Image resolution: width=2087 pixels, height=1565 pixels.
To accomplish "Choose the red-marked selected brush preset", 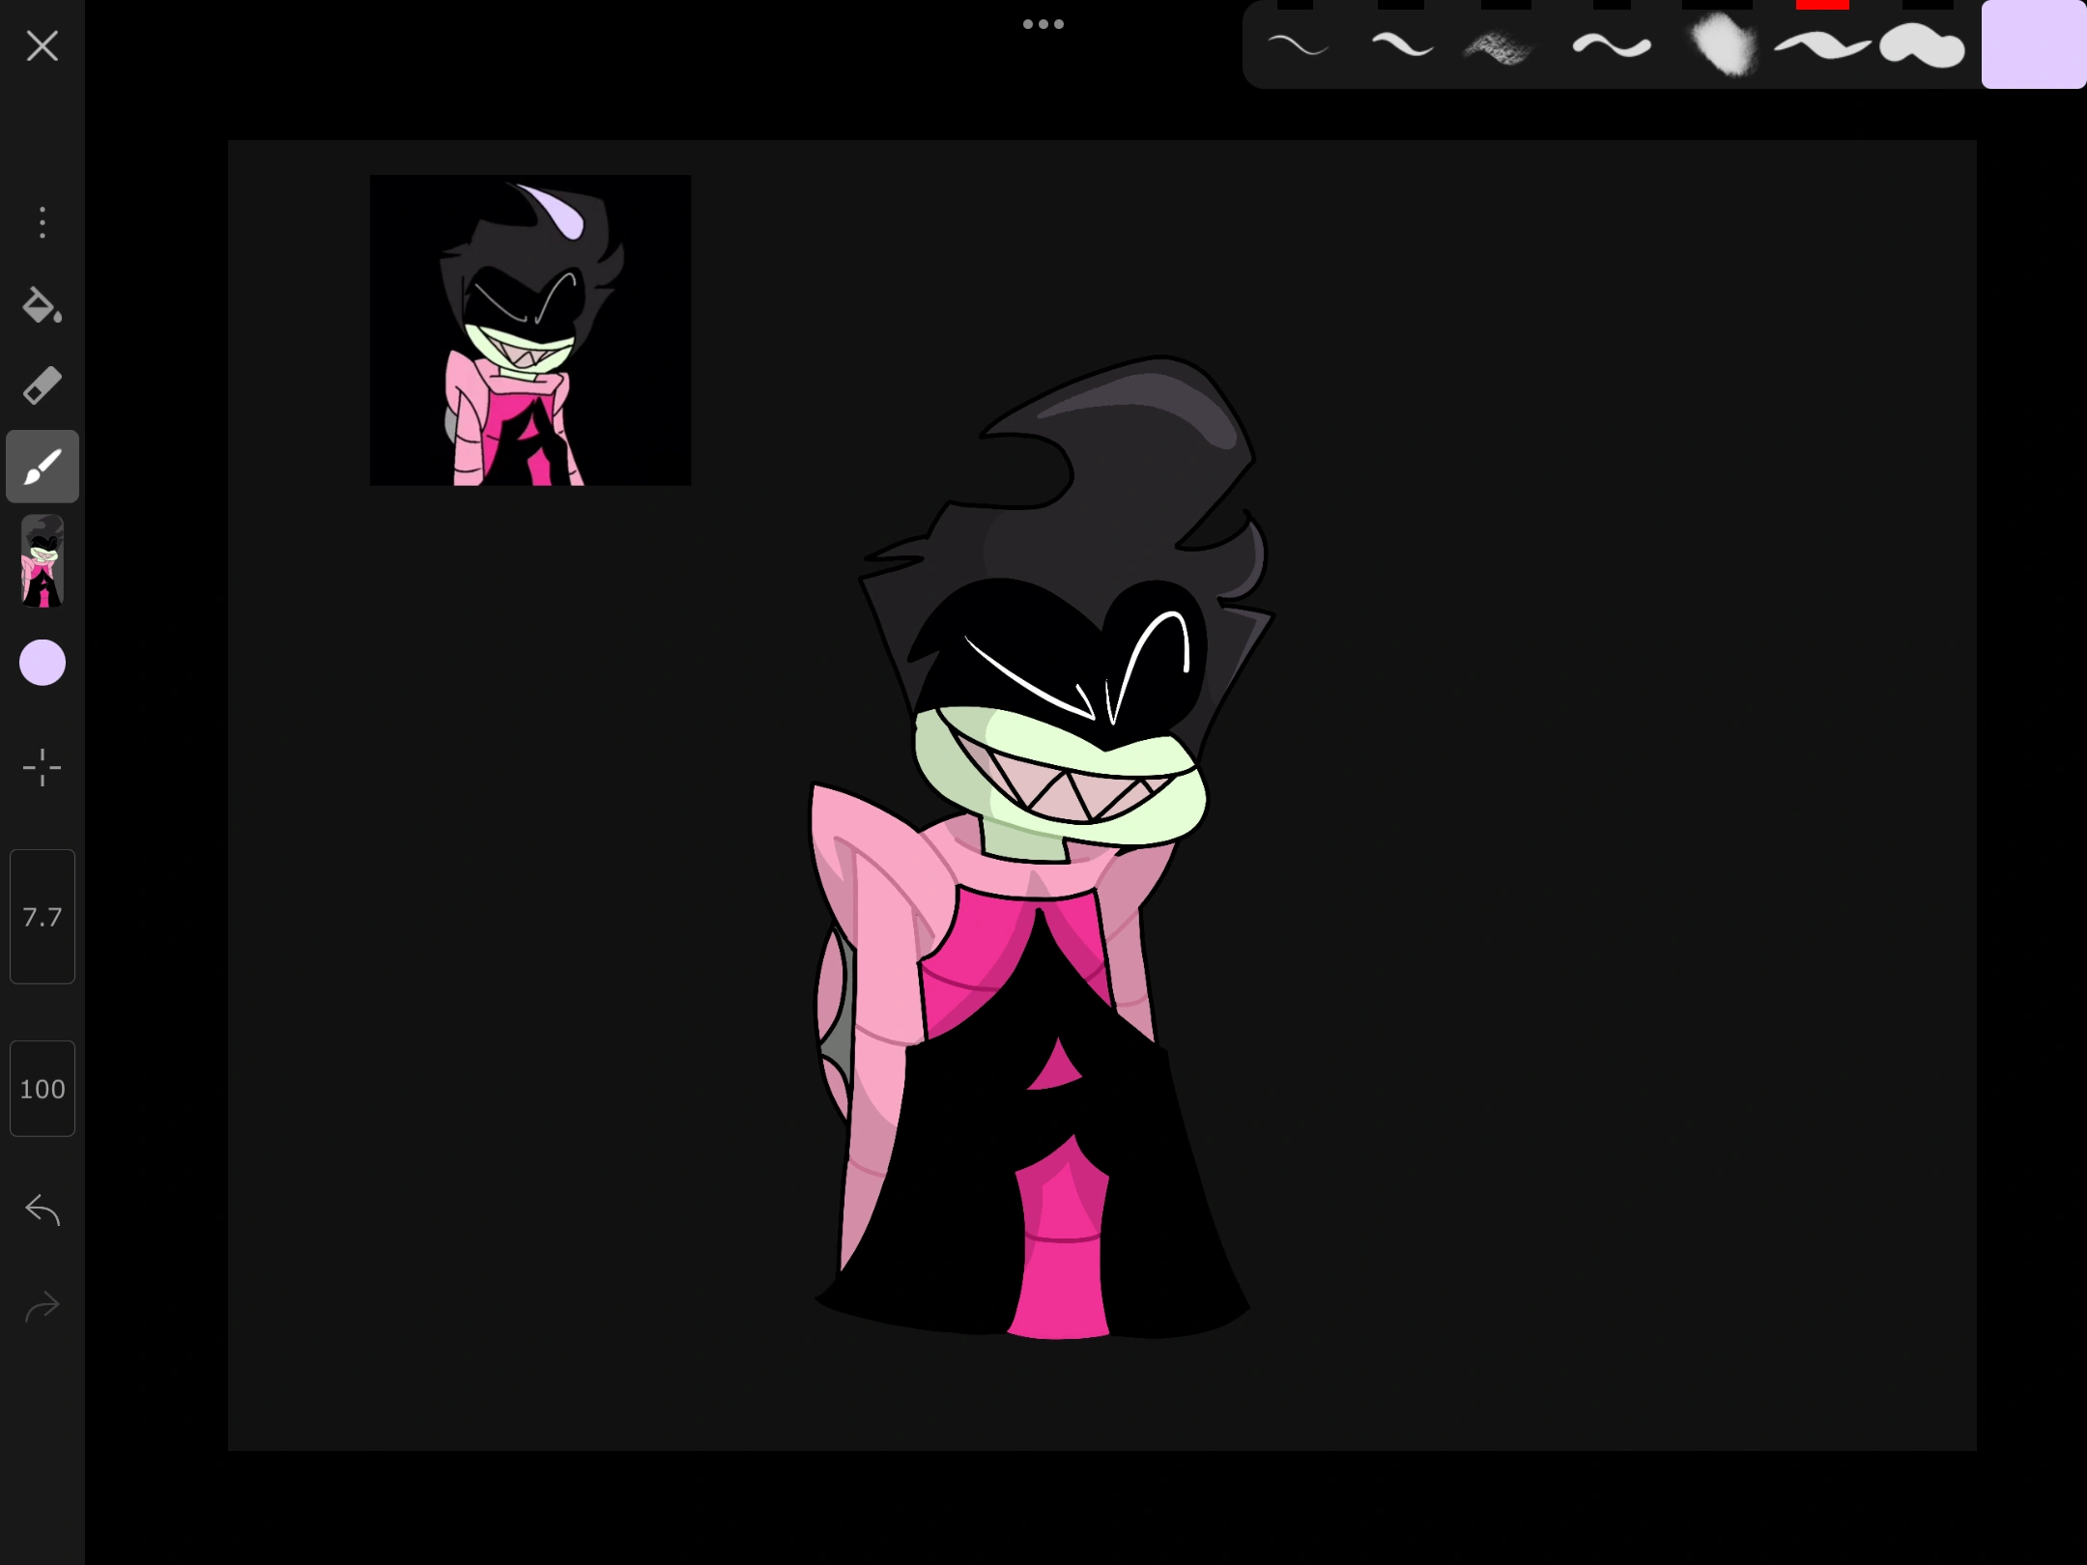I will 1821,45.
